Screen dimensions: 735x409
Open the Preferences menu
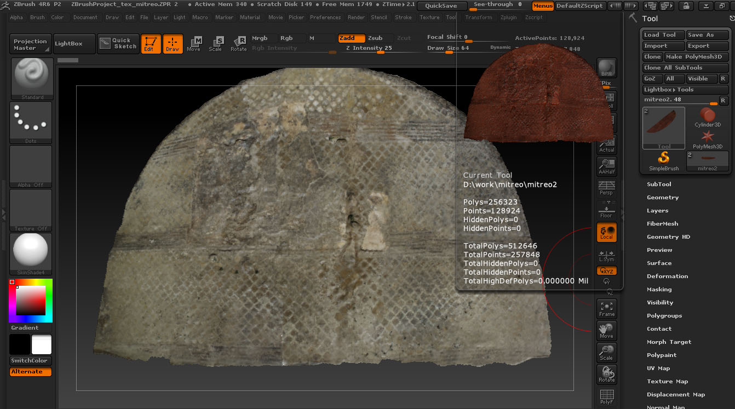325,18
